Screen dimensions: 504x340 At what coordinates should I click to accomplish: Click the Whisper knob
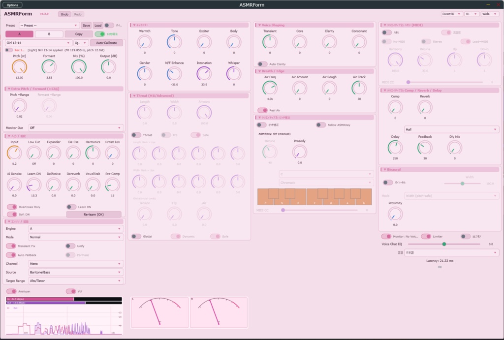[234, 74]
